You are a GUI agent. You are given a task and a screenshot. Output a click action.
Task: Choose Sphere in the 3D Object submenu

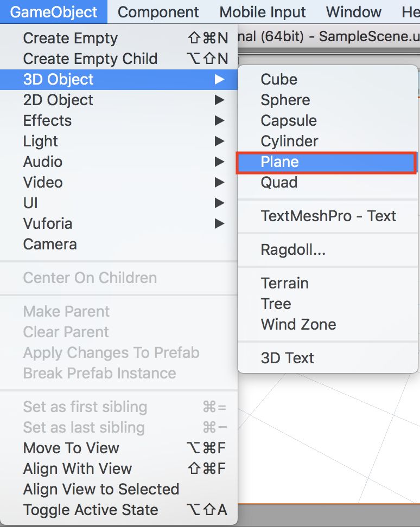point(285,100)
